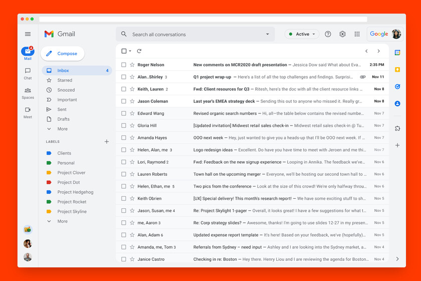Open Google Tasks side panel icon
The width and height of the screenshot is (421, 281).
[397, 86]
